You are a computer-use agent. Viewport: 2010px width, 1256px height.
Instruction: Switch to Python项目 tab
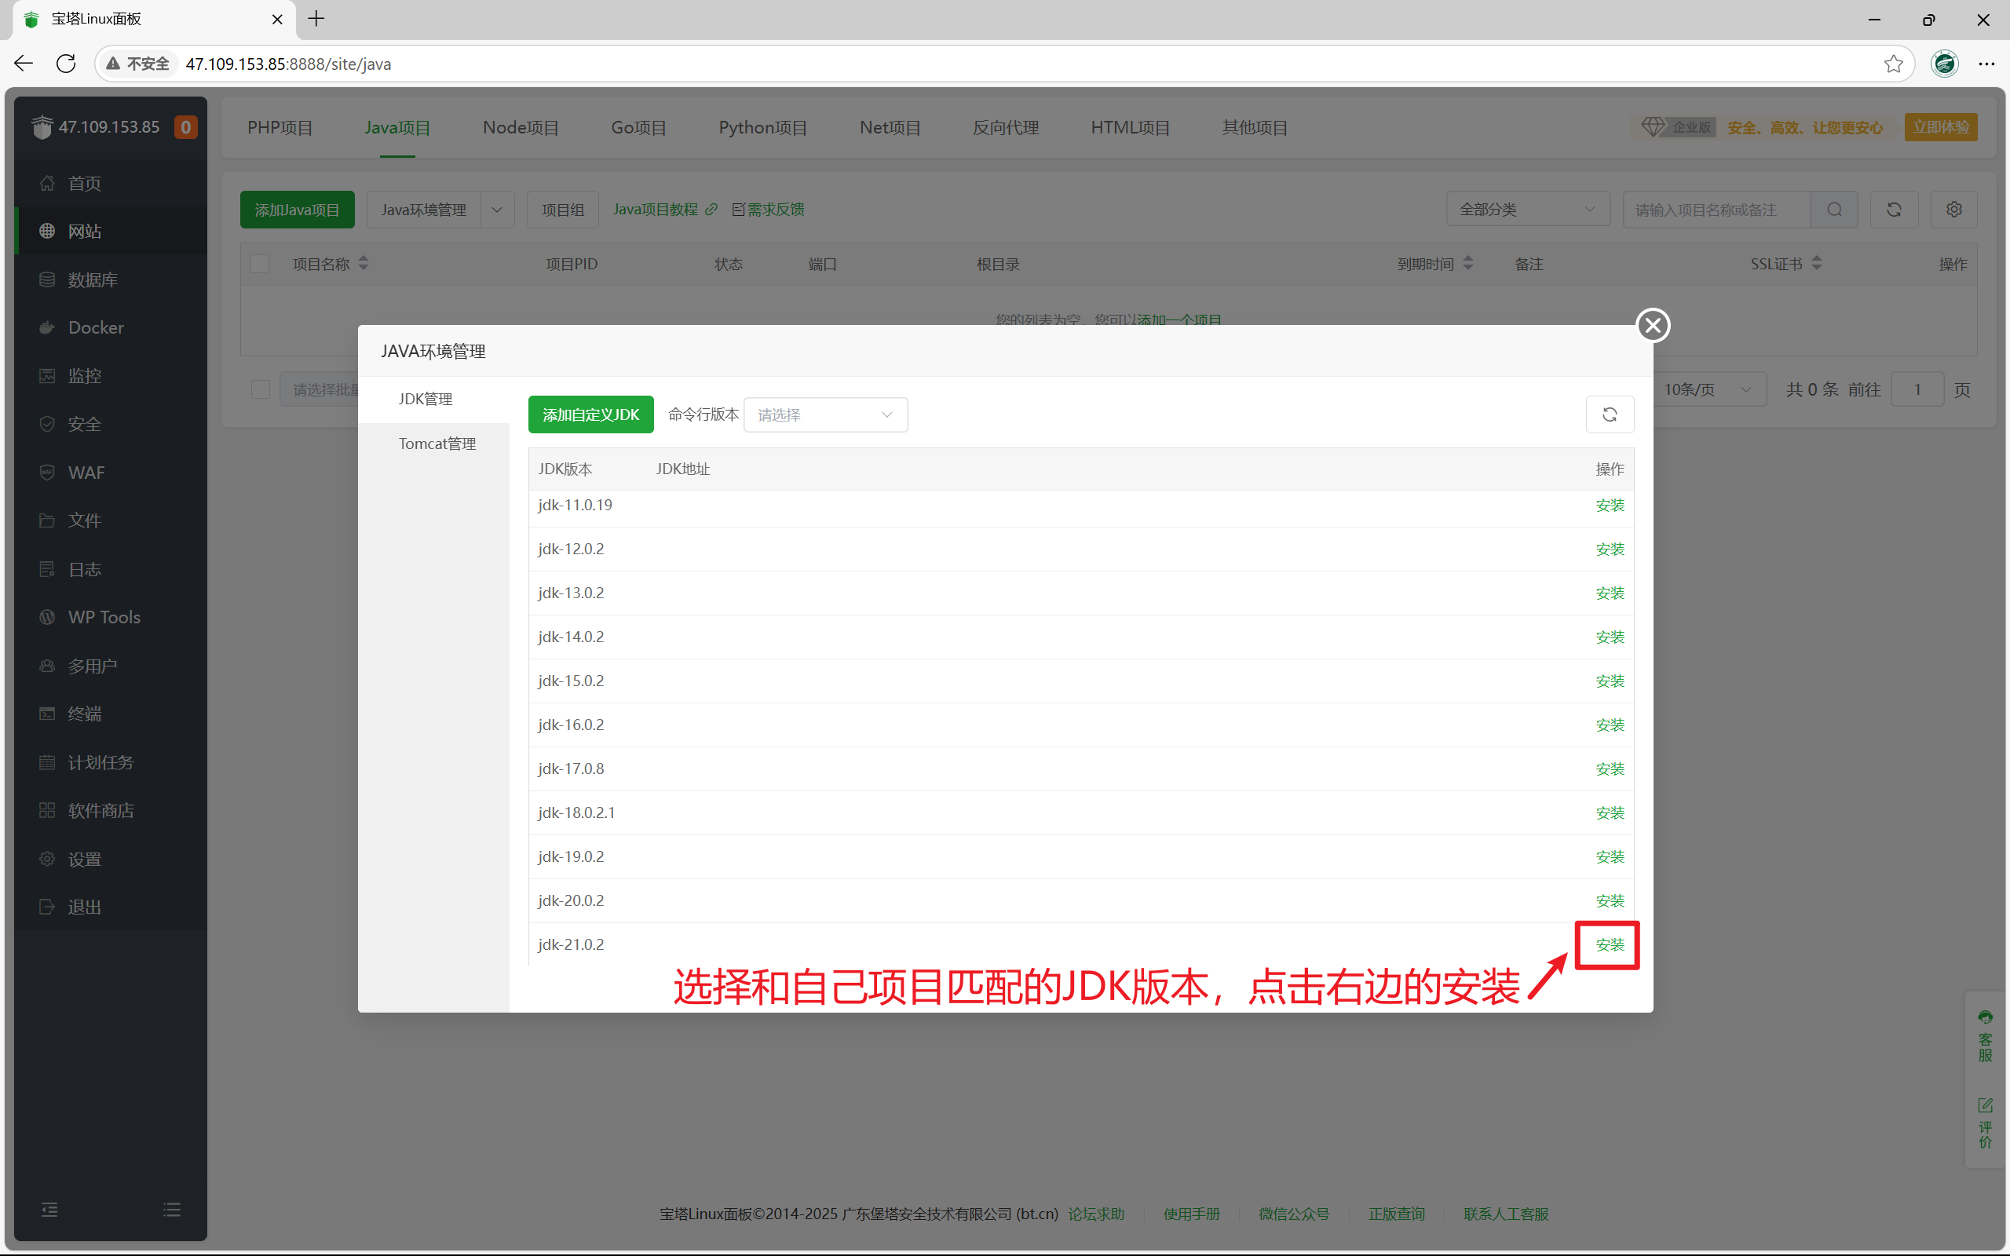click(x=762, y=127)
